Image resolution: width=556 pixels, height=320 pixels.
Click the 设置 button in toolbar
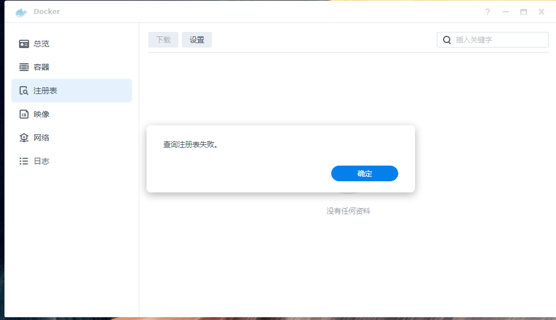point(197,40)
